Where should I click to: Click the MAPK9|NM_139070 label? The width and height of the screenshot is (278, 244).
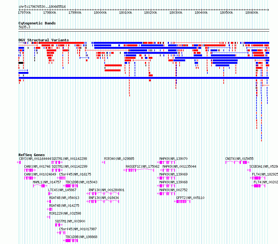173,159
